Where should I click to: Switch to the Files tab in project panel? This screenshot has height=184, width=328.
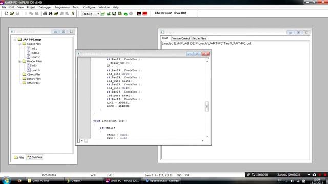point(19,158)
